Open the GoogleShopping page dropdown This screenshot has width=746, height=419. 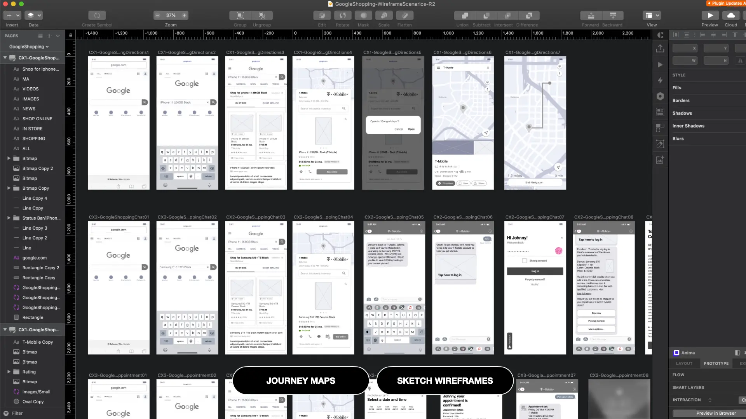[x=29, y=47]
